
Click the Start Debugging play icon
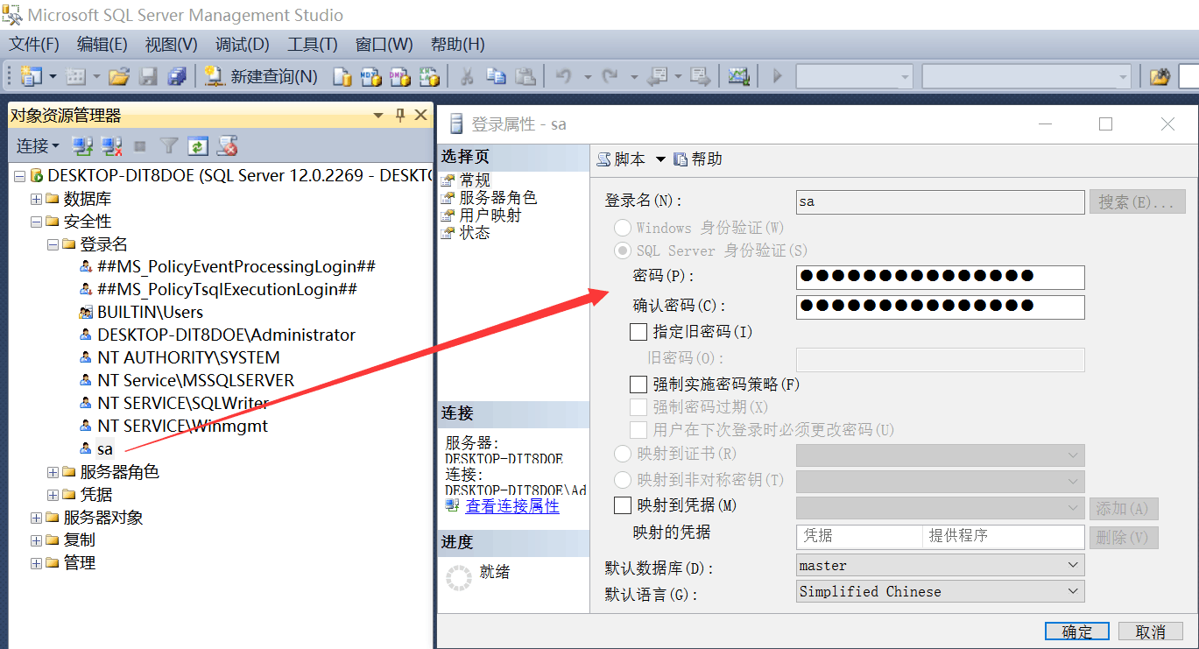click(x=777, y=76)
